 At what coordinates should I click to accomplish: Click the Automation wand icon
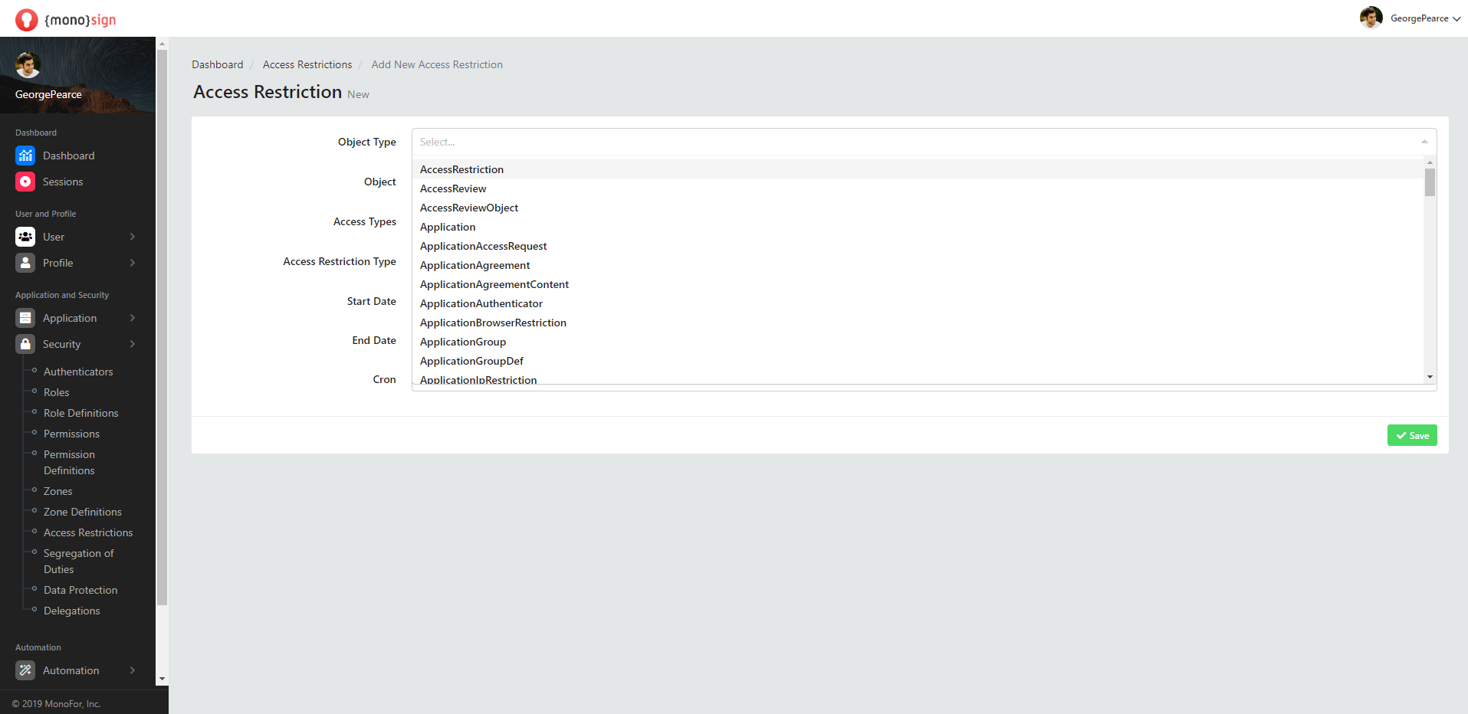click(25, 670)
